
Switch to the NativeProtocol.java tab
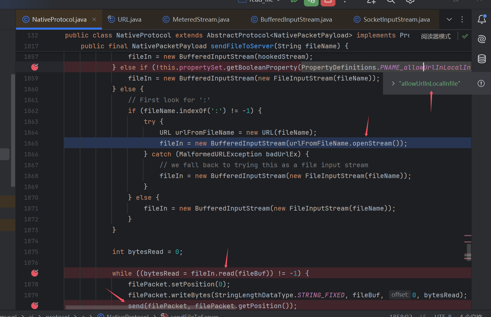59,19
